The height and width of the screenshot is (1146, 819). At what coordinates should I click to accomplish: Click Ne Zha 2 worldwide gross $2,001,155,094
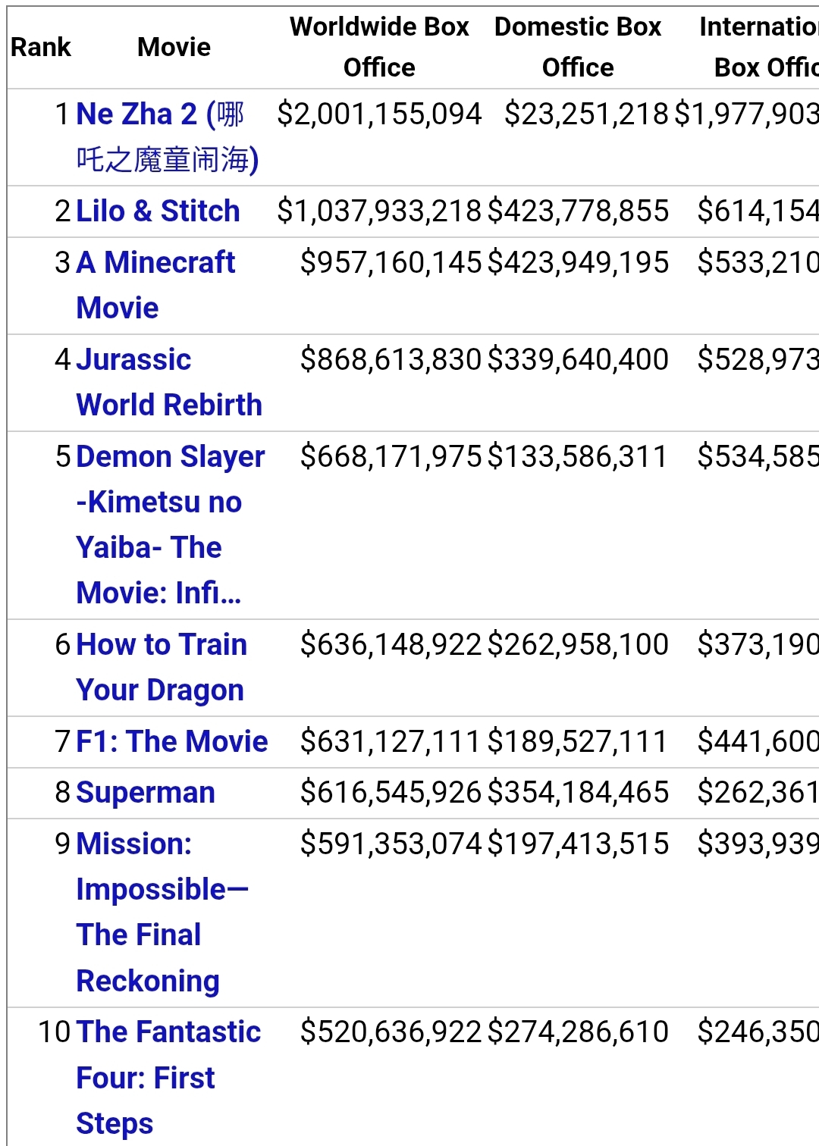(x=379, y=114)
